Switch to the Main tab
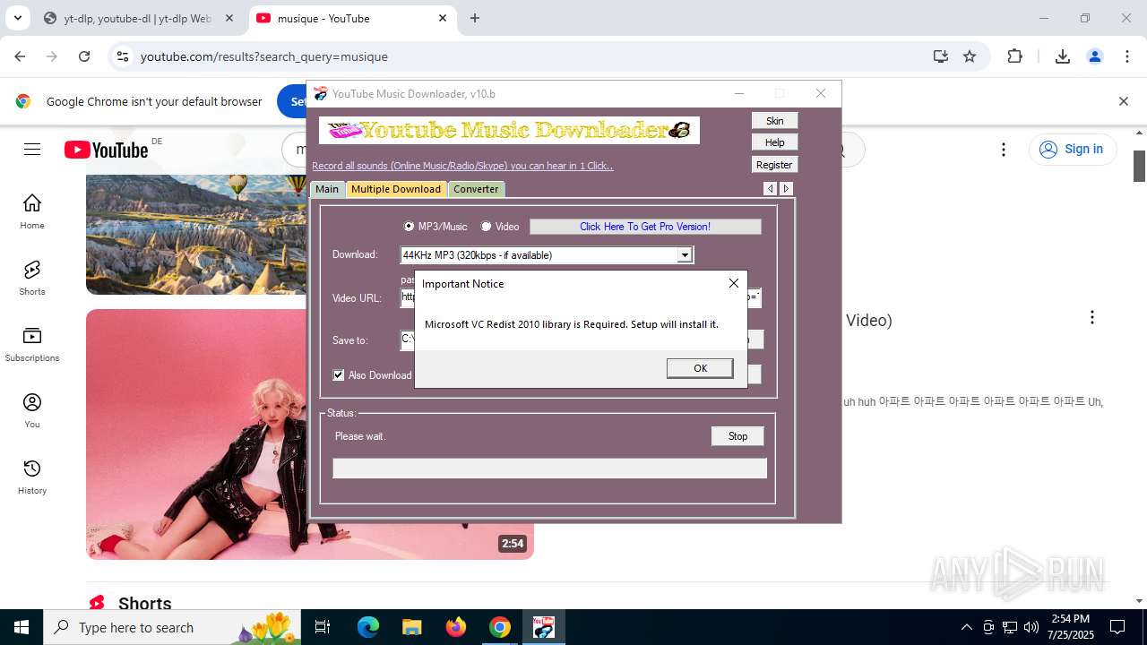1147x645 pixels. pyautogui.click(x=327, y=189)
